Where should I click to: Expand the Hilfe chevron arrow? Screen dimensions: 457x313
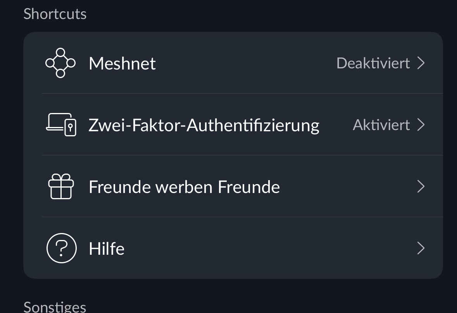[421, 249]
